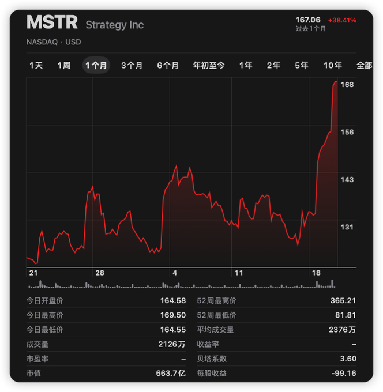383x392 pixels.
Task: Click the +38.41% change value
Action: click(x=342, y=20)
